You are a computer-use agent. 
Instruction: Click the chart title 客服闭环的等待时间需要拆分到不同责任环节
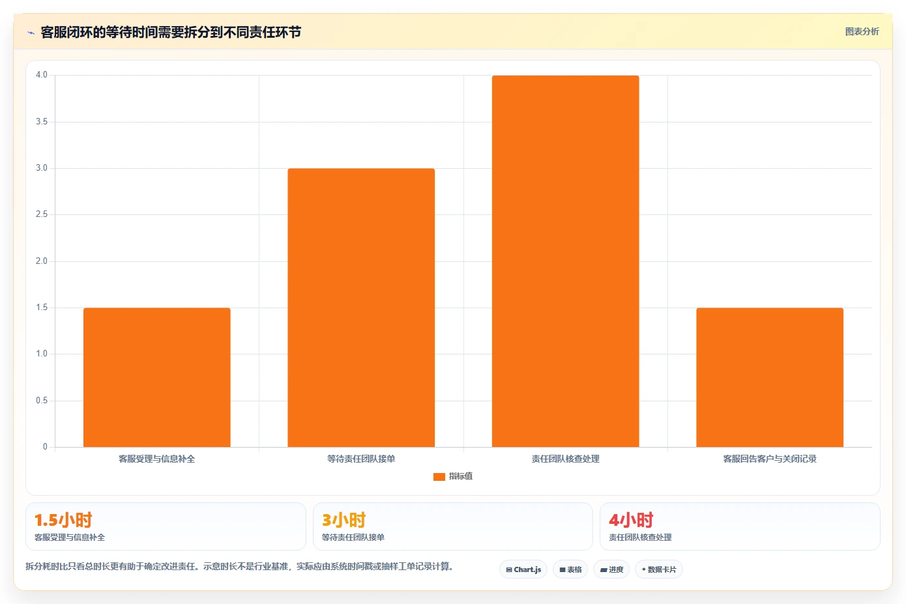[x=171, y=33]
